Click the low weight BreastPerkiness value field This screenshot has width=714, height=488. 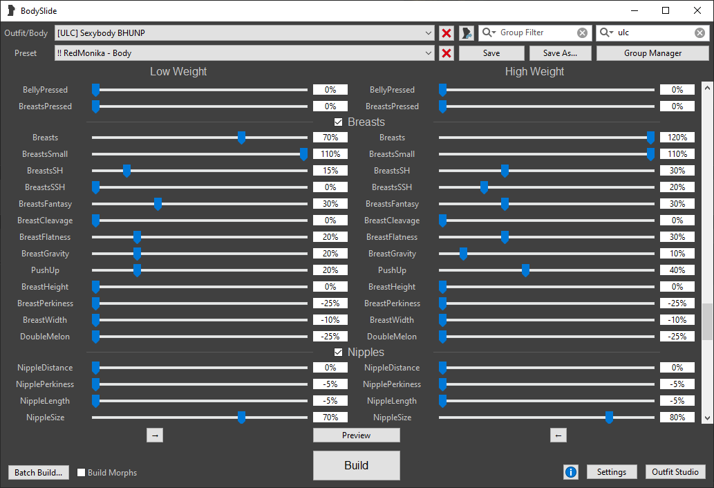pyautogui.click(x=330, y=303)
